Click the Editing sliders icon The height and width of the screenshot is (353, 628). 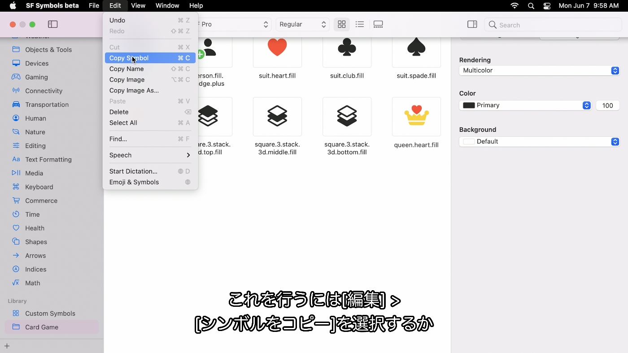point(16,145)
